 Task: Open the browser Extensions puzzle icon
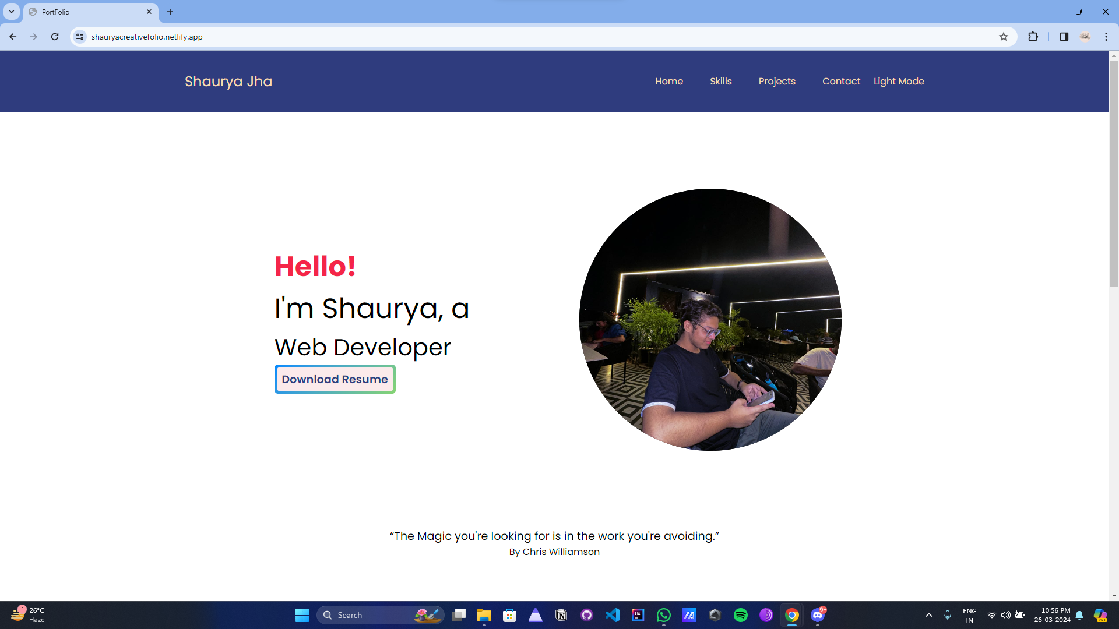coord(1033,36)
